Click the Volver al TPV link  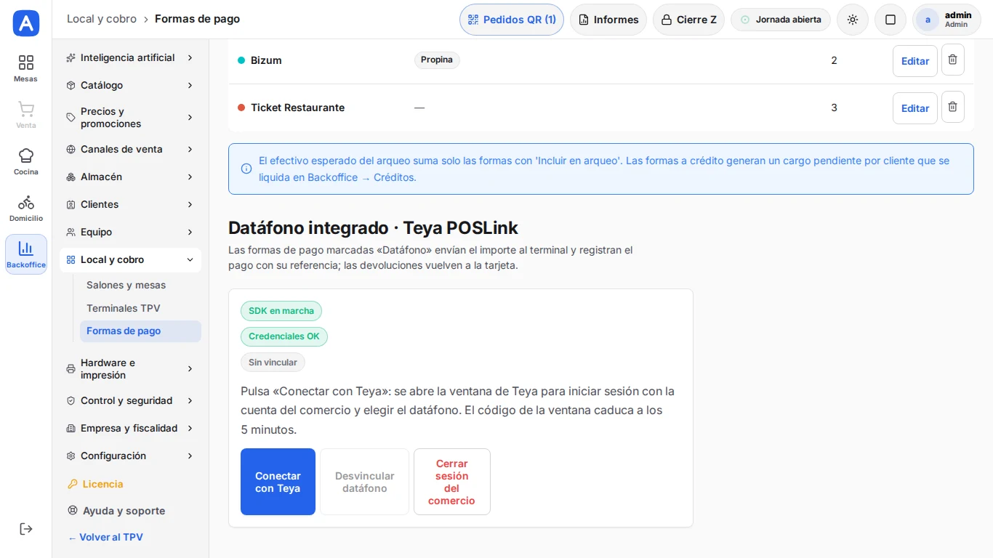[x=105, y=538]
